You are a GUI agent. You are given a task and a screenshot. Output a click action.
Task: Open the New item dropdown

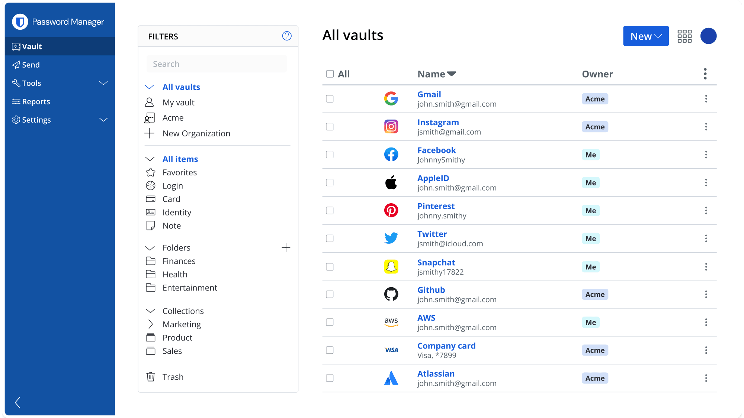click(646, 36)
